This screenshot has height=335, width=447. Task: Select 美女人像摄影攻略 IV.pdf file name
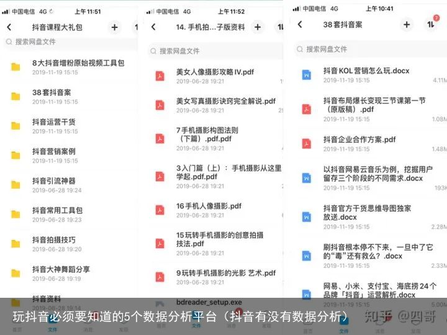click(x=215, y=72)
